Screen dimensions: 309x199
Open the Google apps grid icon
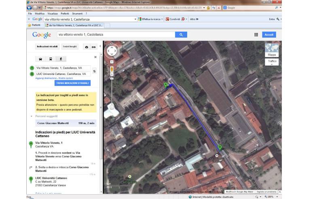coord(256,35)
